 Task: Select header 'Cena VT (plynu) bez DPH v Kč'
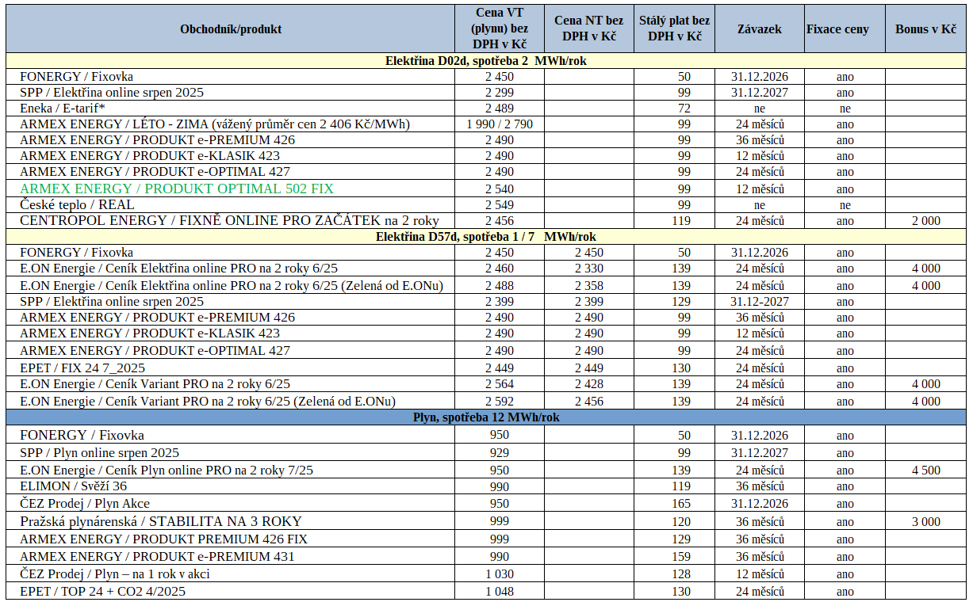pos(500,29)
